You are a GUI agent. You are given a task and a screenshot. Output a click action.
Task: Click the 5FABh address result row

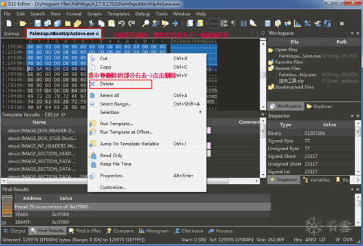coord(143,214)
